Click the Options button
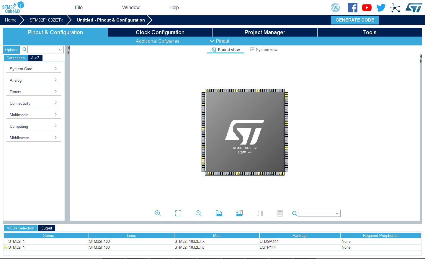The height and width of the screenshot is (259, 425). [12, 50]
